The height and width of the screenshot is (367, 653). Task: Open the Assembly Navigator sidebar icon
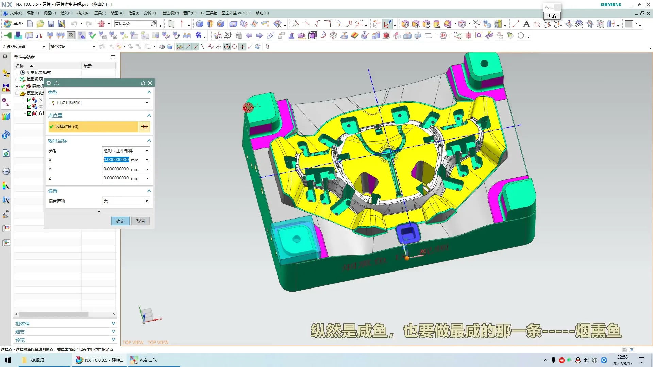[x=6, y=73]
